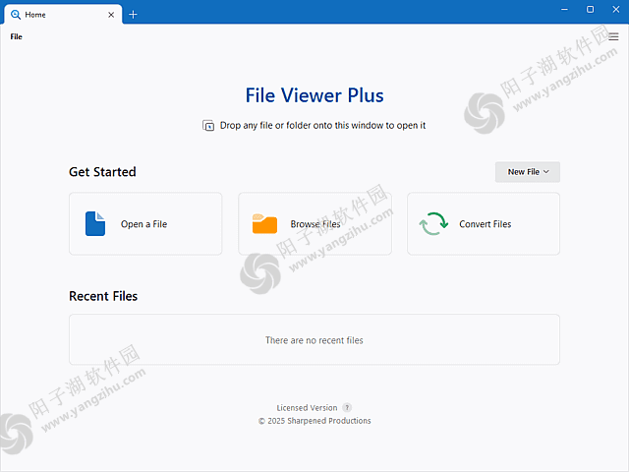This screenshot has height=472, width=629.
Task: Add a new tab with plus icon
Action: [133, 15]
